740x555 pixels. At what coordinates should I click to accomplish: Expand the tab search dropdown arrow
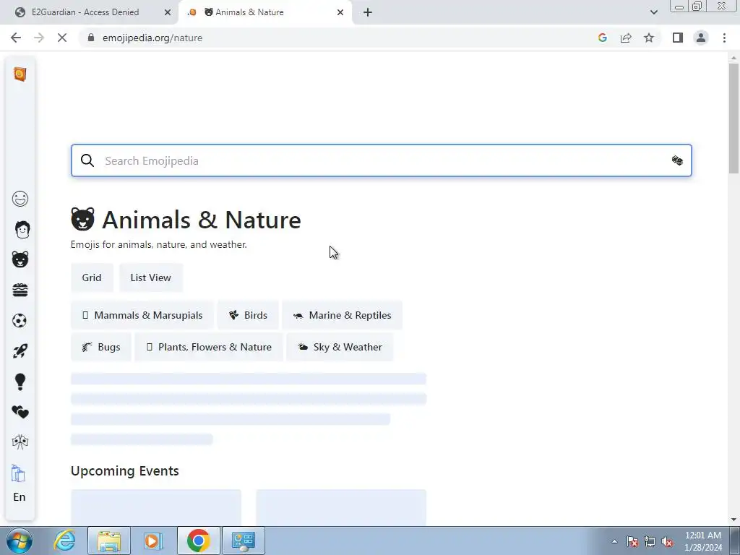(x=653, y=12)
